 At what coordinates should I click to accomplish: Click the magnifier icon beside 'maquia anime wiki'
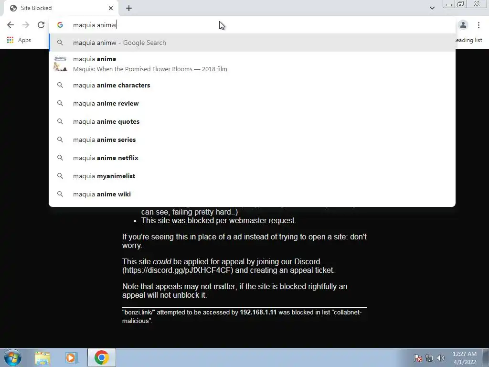pyautogui.click(x=60, y=194)
